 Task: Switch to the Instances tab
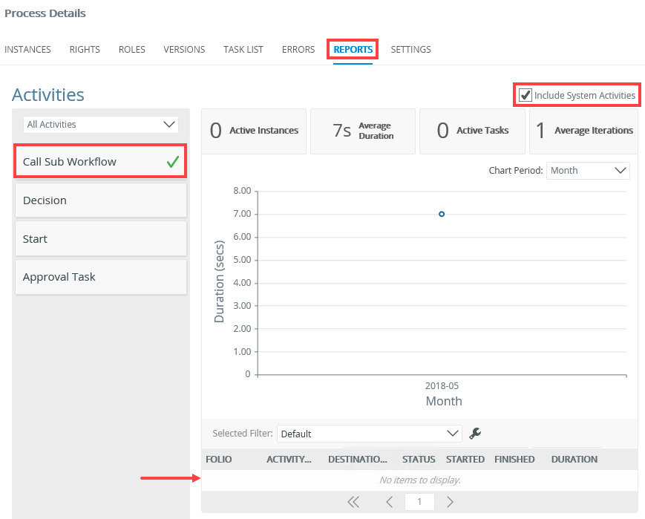pos(27,50)
